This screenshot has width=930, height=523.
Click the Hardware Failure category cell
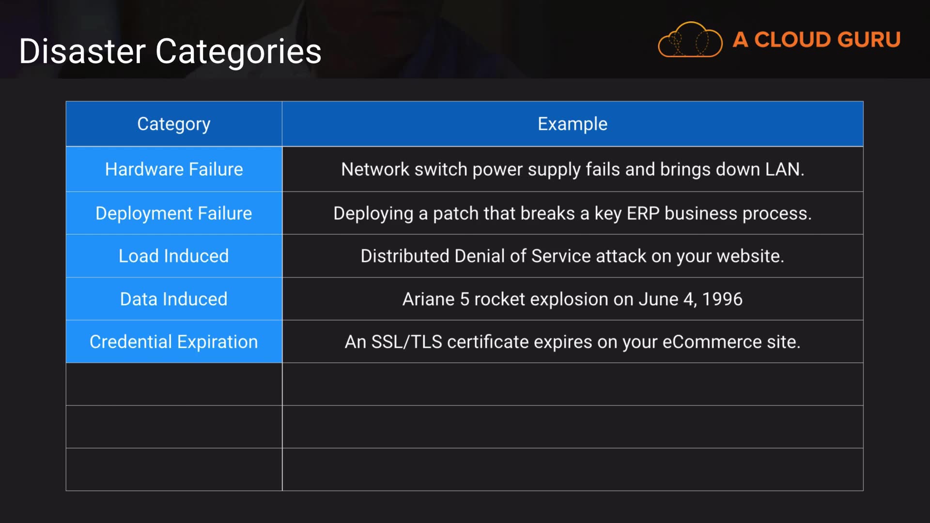click(174, 169)
